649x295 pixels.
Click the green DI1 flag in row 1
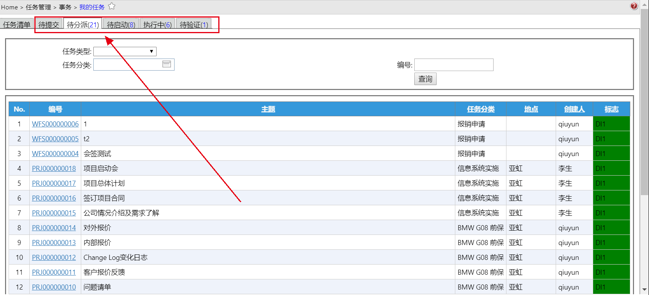612,124
